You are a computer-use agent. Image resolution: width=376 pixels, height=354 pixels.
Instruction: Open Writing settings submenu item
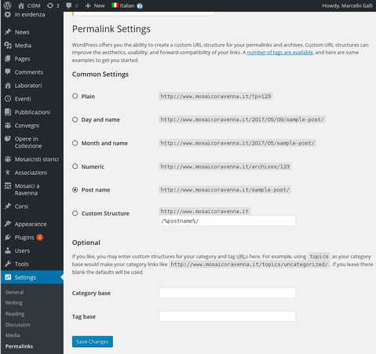(x=14, y=303)
